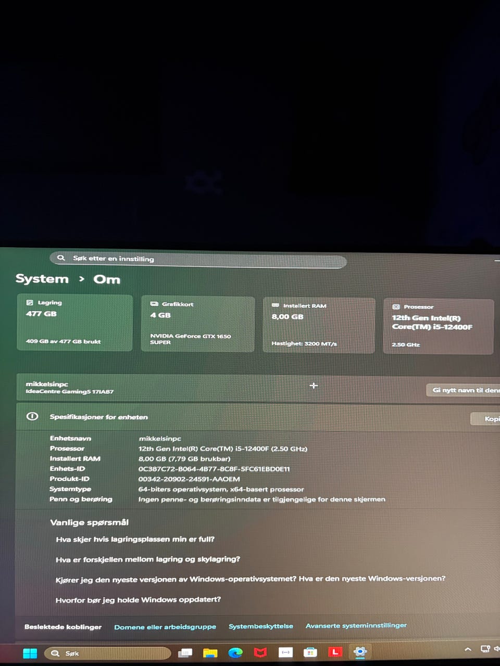Click the magnifier icon in settings search
The width and height of the screenshot is (500, 666).
point(61,258)
